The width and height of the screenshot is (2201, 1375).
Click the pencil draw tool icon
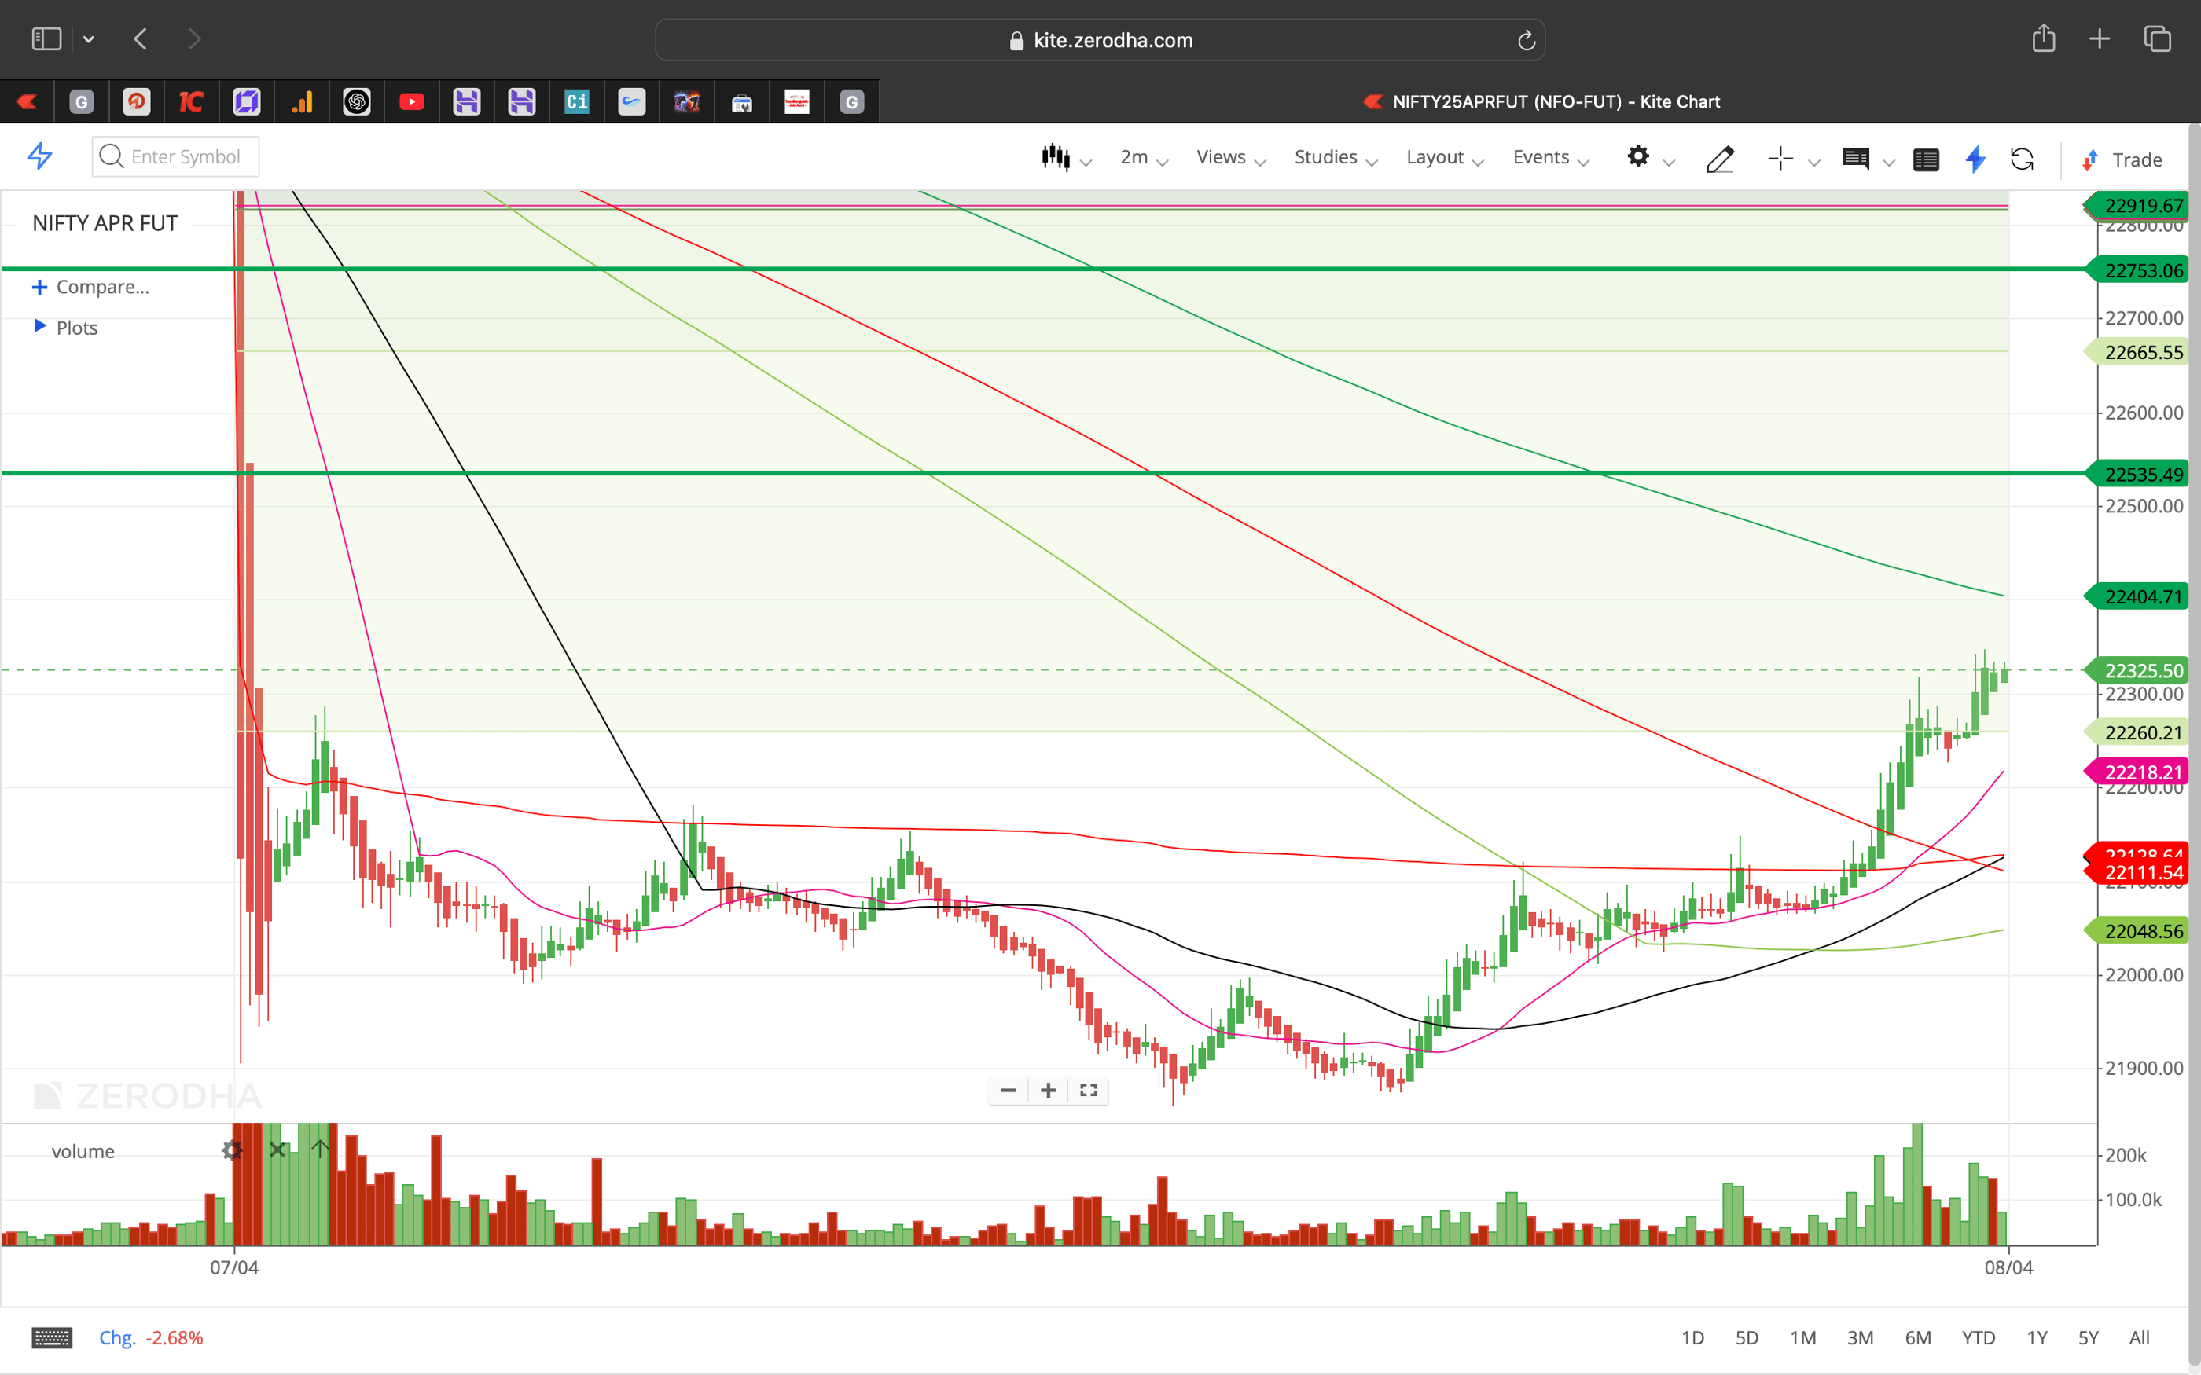(x=1719, y=159)
